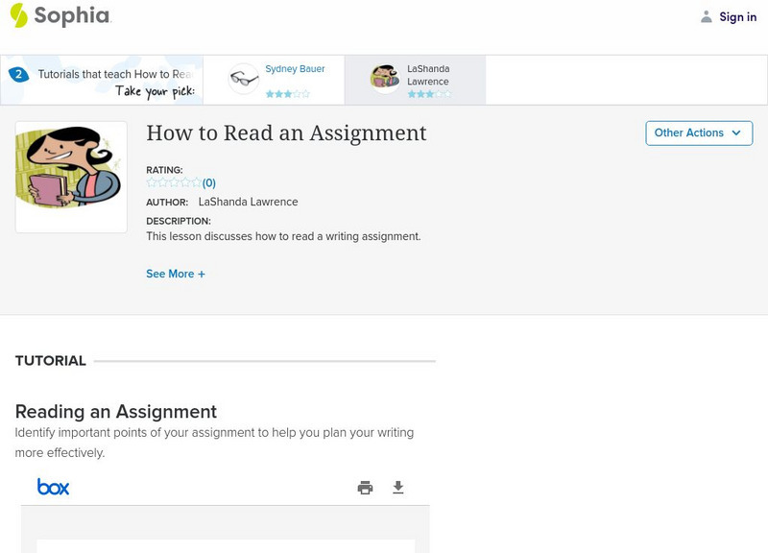The height and width of the screenshot is (553, 768).
Task: Open the Other Actions dropdown
Action: [x=699, y=133]
